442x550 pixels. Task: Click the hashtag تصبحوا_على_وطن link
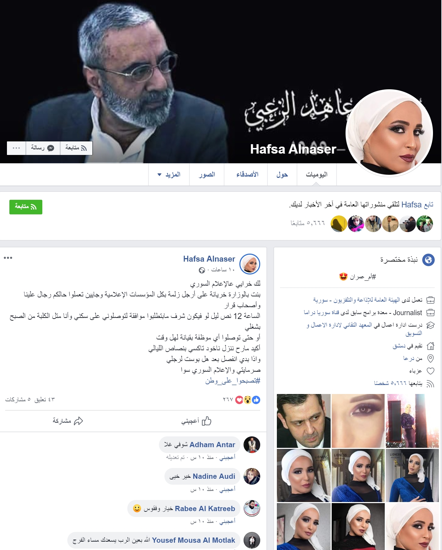click(x=232, y=381)
